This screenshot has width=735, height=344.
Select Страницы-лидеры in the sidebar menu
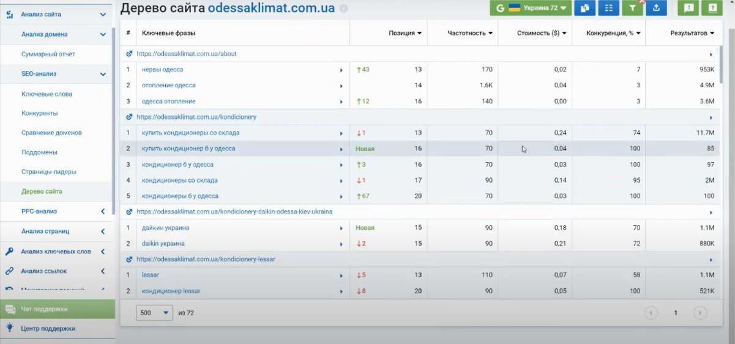(49, 172)
